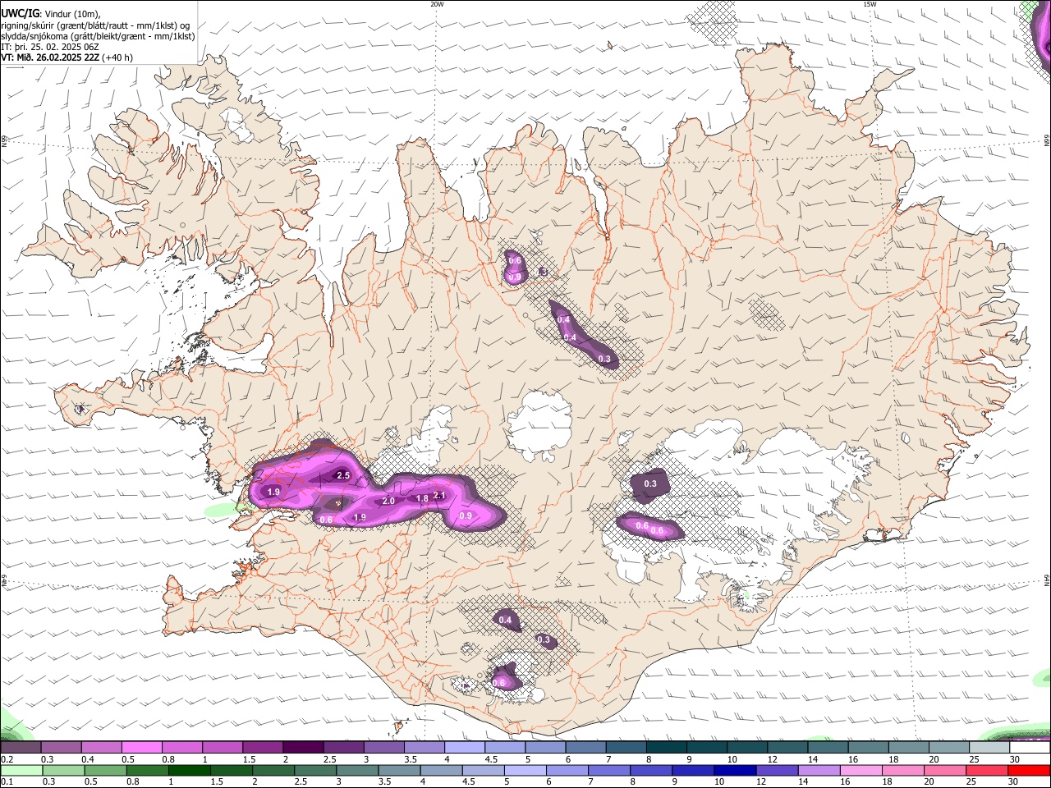Viewport: 1051px width, 788px height.
Task: Click the 0.9 value at the band's eastern end
Action: pos(466,515)
